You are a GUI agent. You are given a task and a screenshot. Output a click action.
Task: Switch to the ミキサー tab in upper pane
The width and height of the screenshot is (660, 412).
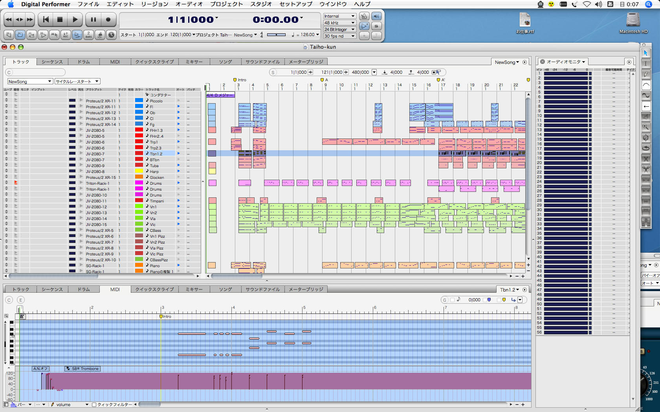pyautogui.click(x=194, y=62)
